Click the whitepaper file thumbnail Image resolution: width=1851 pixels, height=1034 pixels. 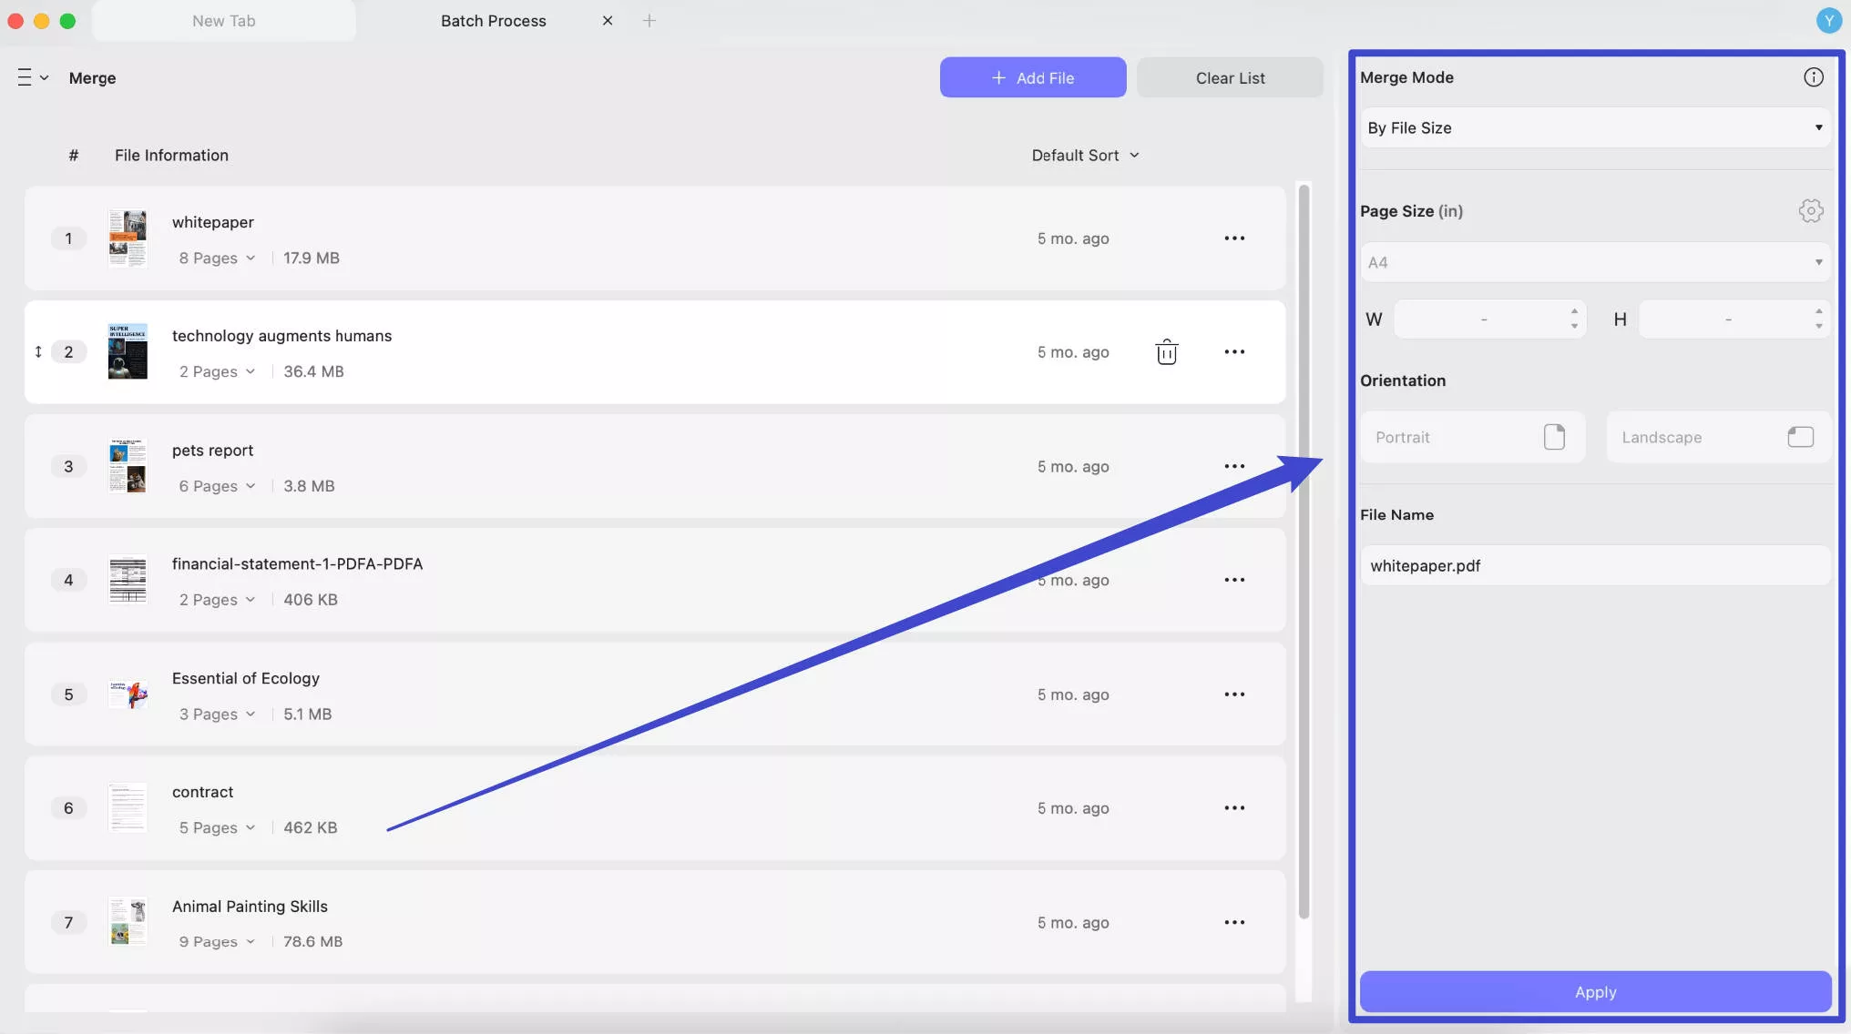click(128, 238)
